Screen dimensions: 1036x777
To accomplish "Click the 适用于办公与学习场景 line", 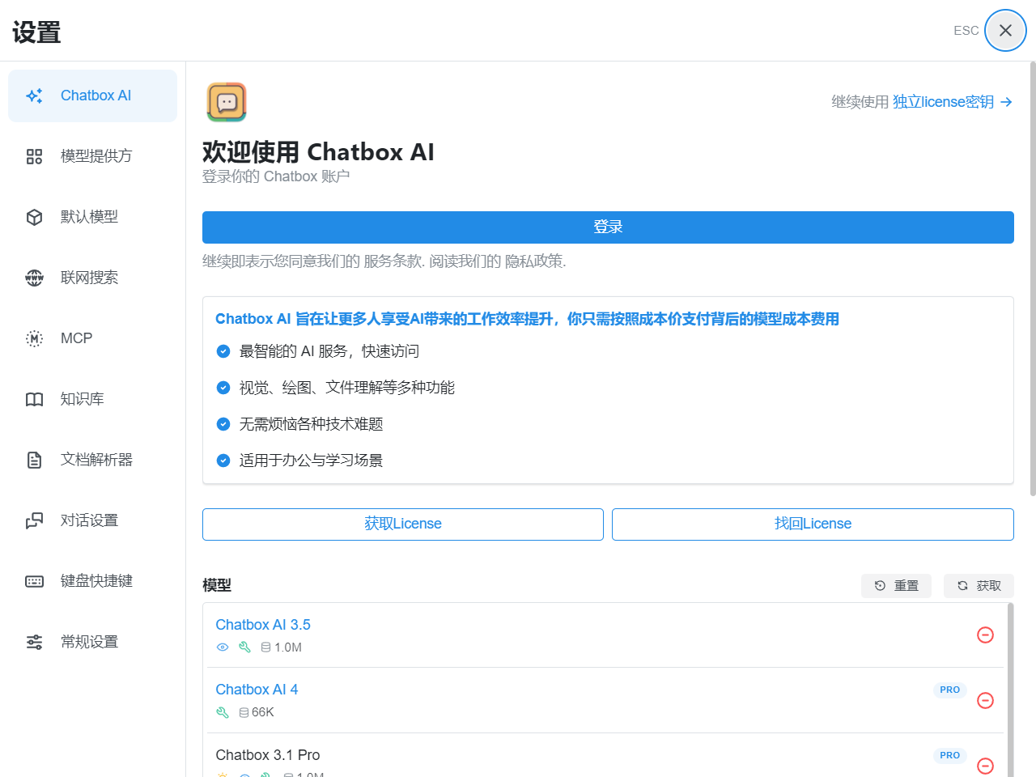I will (x=312, y=461).
